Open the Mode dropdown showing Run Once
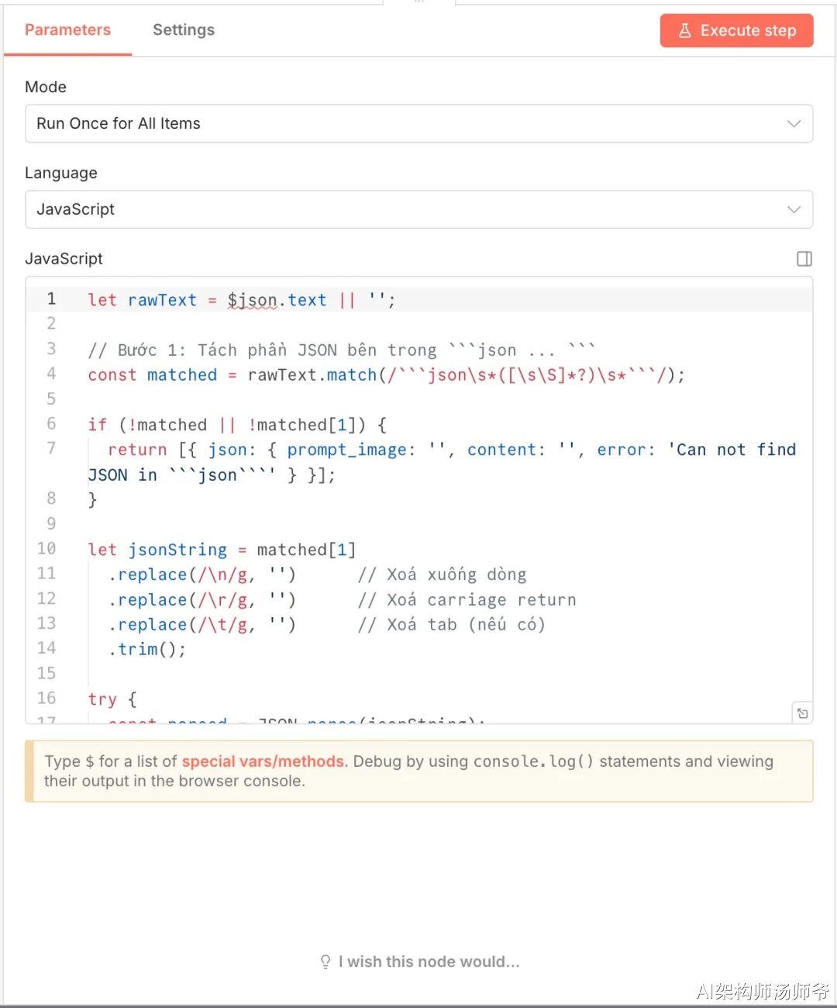The height and width of the screenshot is (1008, 837). pos(418,124)
